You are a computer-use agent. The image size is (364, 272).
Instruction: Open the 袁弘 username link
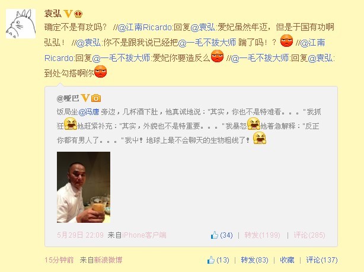53,14
